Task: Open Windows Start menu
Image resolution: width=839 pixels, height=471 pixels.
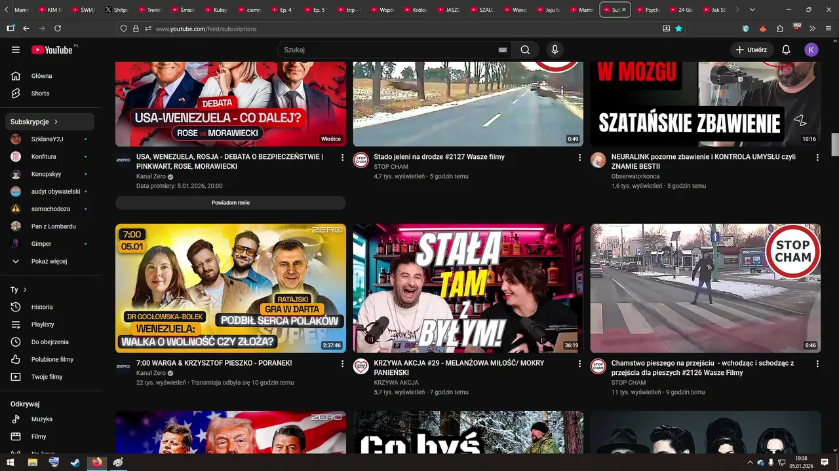Action: tap(10, 462)
